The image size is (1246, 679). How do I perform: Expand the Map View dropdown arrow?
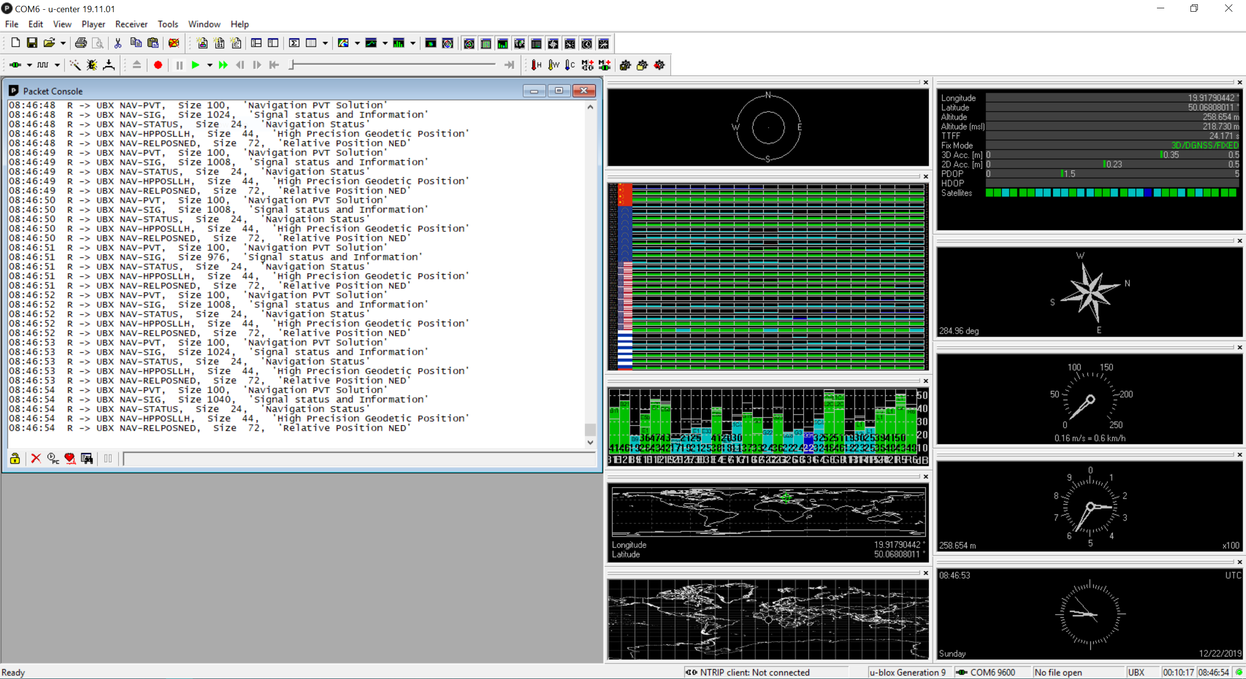[357, 43]
